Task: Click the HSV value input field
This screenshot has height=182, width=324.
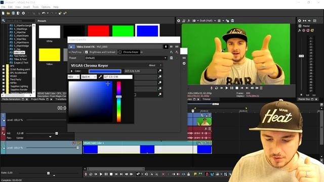Action: [118, 77]
